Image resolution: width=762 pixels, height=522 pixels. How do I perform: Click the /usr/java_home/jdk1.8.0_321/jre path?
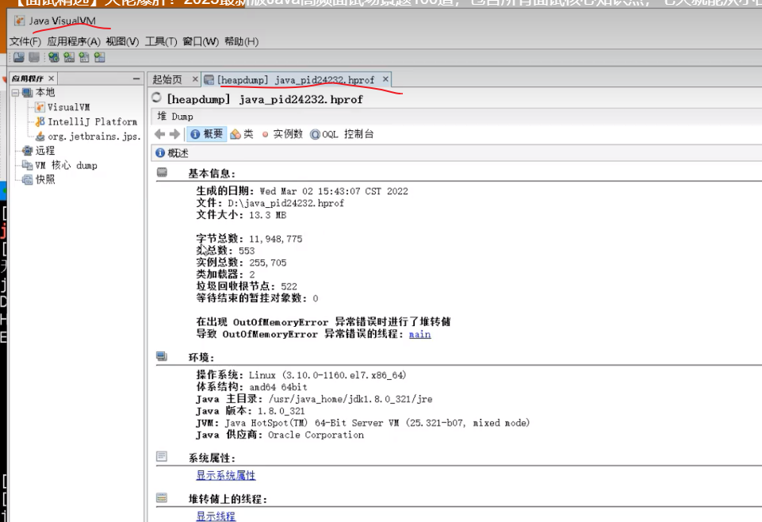(350, 399)
